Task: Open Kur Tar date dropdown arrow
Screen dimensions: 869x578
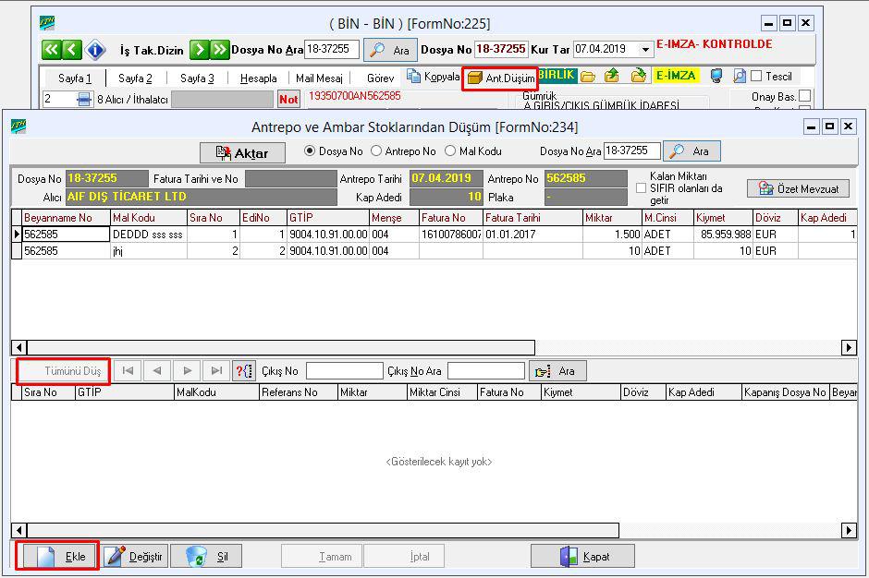Action: (645, 49)
